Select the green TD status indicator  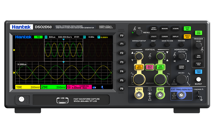[x=38, y=37]
